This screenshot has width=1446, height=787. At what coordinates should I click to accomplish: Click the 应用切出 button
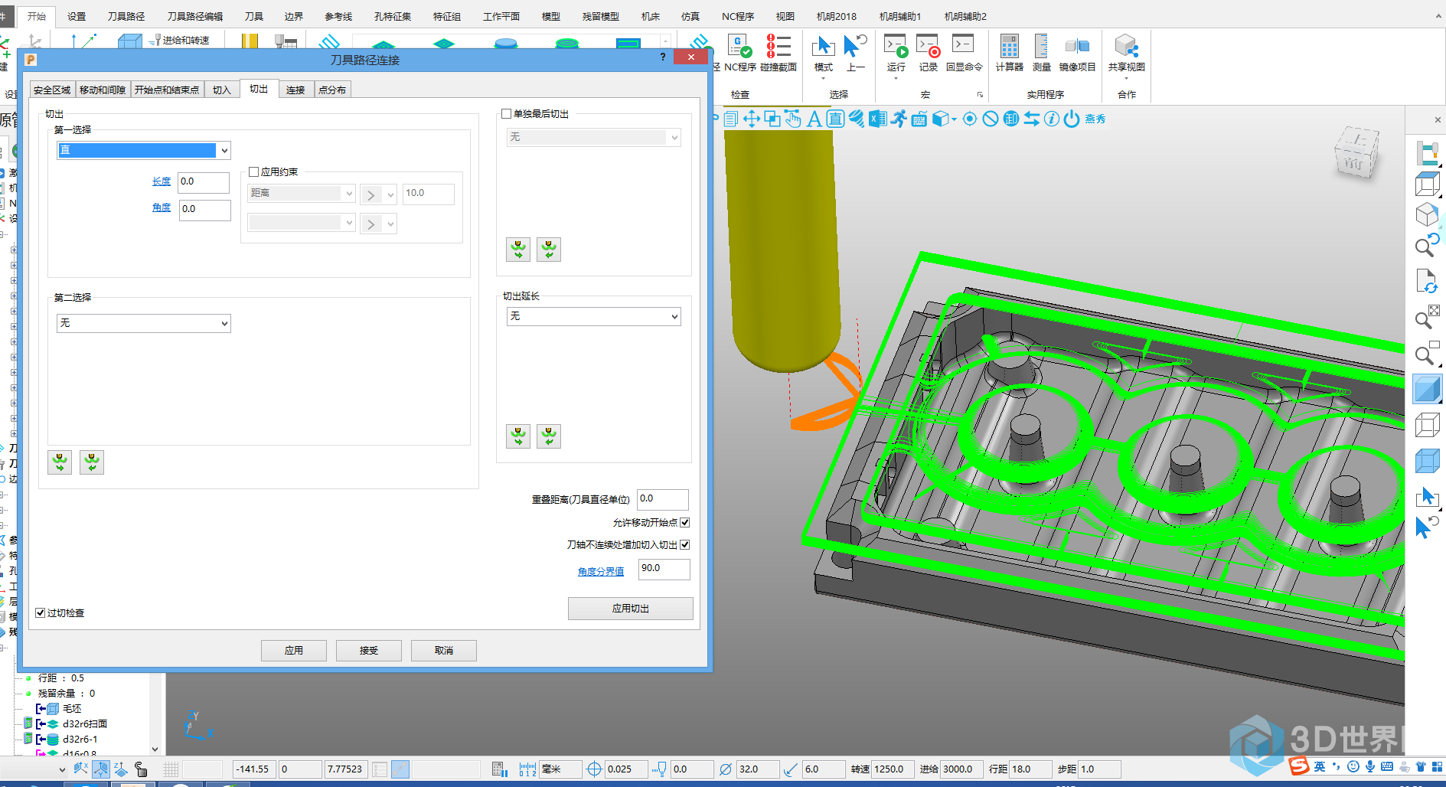click(631, 609)
